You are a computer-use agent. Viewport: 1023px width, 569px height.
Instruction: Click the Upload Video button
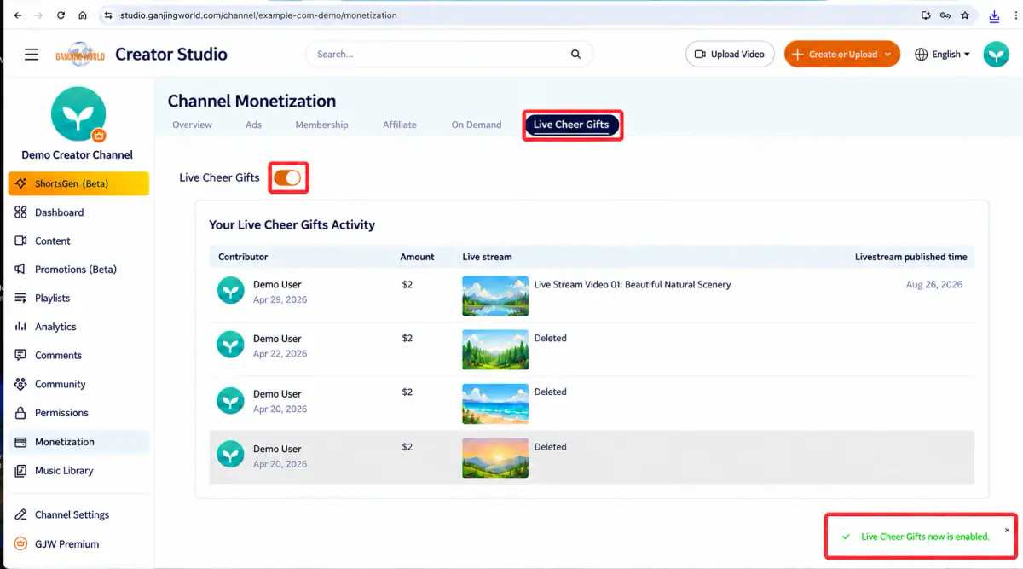click(730, 55)
